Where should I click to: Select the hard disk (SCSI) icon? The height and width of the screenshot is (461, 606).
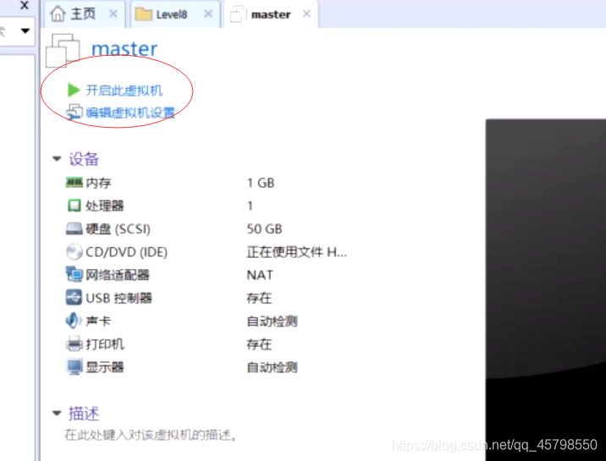point(74,228)
